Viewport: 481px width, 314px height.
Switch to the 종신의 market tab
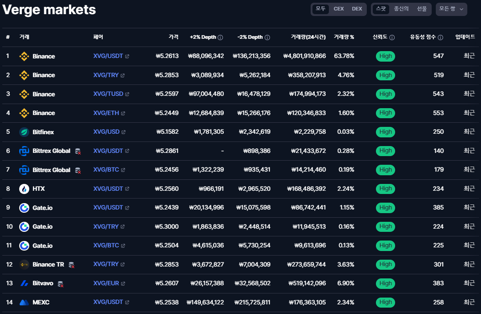coord(401,9)
